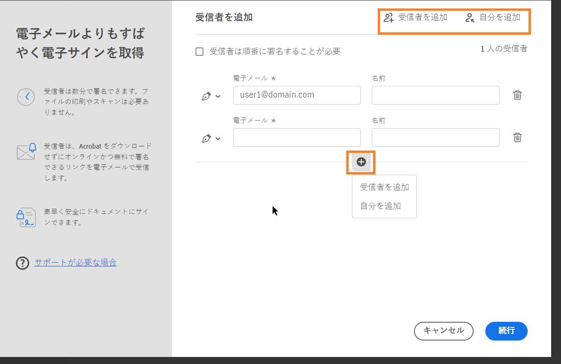Image resolution: width=561 pixels, height=364 pixels.
Task: Delete the first recipient with the trash icon
Action: coord(517,95)
